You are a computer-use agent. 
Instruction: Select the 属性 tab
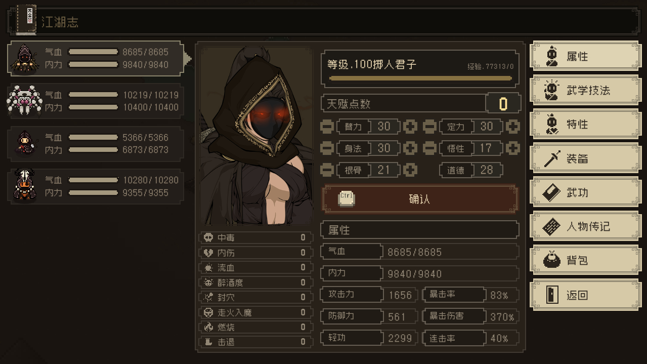[584, 56]
